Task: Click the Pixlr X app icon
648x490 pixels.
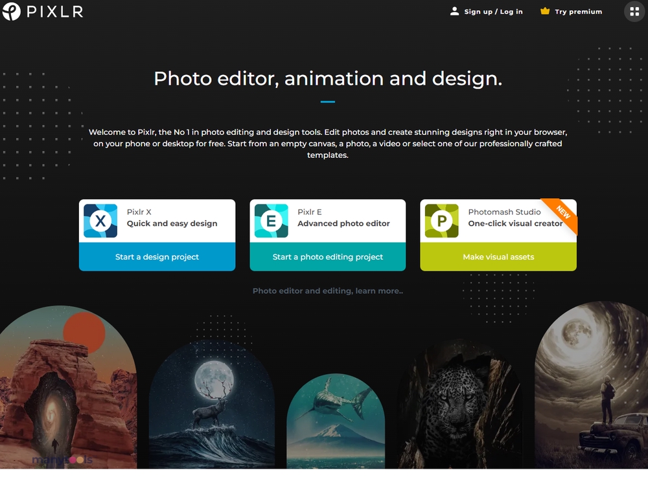Action: (100, 221)
